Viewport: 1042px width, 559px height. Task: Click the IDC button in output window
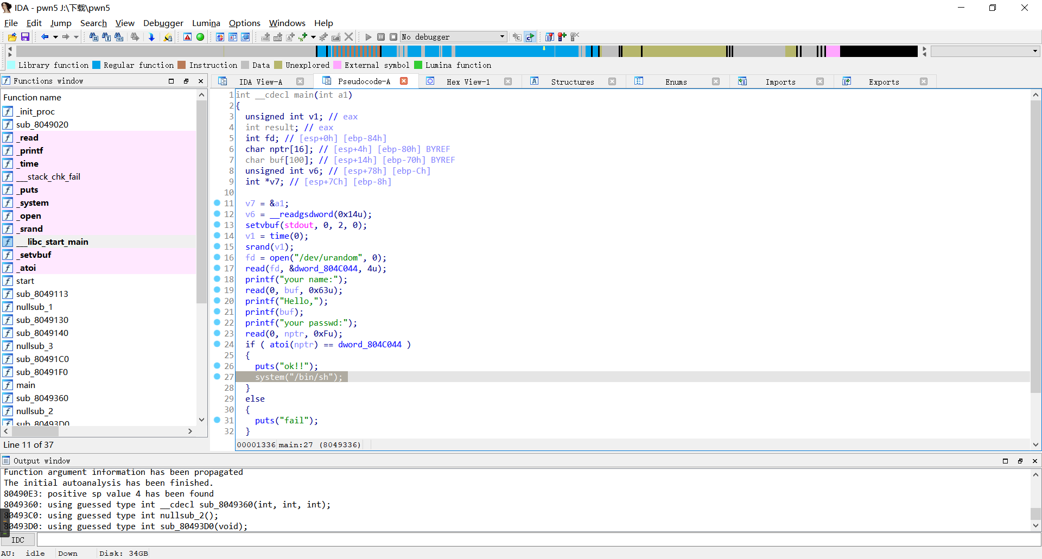(18, 540)
